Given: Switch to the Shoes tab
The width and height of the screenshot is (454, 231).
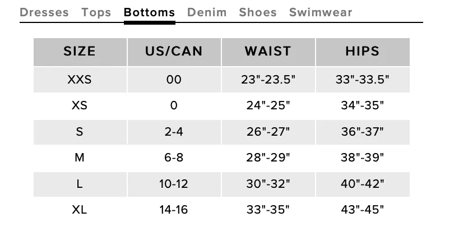Looking at the screenshot, I should (x=258, y=12).
